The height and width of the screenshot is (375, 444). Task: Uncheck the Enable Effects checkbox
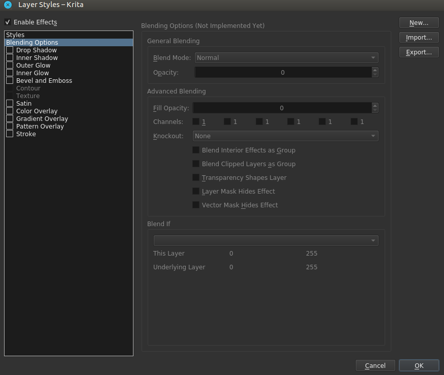pos(8,22)
